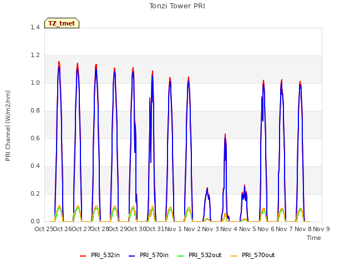Click the 1.4 y-axis tick label
Image resolution: width=355 pixels, height=266 pixels.
(x=35, y=27)
